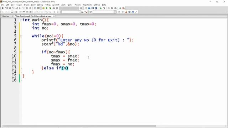This screenshot has height=128, width=228.
Task: Click Build and run icon
Action: point(50,8)
